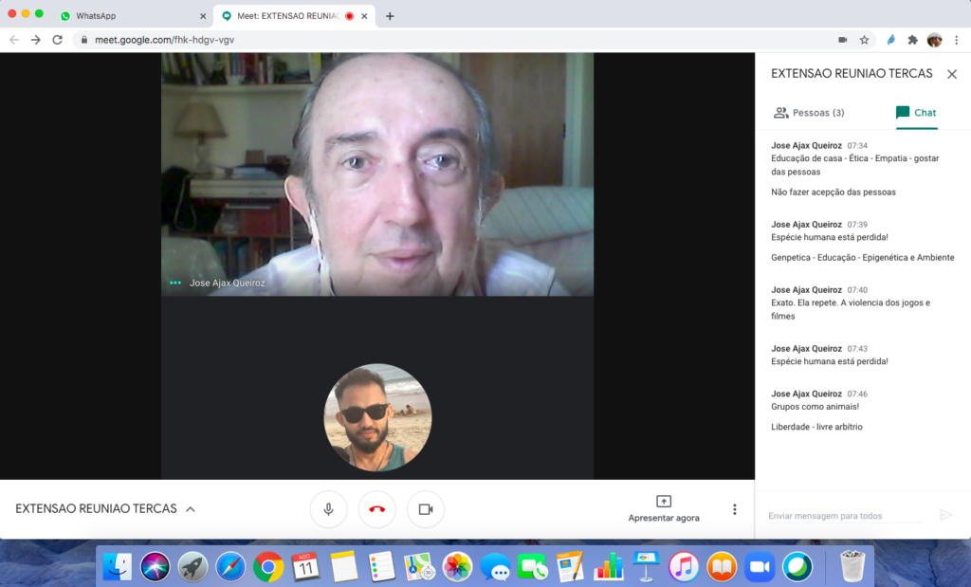Click the message "Grupos como animais!"
Image resolution: width=971 pixels, height=587 pixels.
815,407
